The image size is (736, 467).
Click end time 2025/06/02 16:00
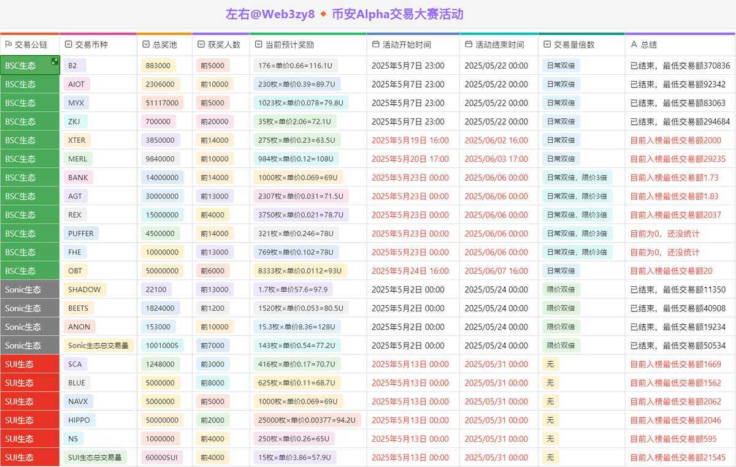(496, 140)
